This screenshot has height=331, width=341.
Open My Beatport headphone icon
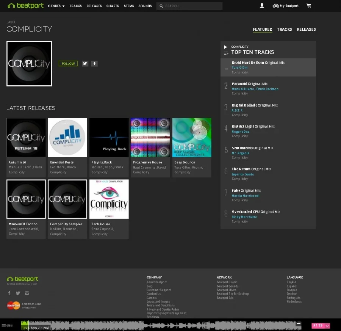coord(276,6)
